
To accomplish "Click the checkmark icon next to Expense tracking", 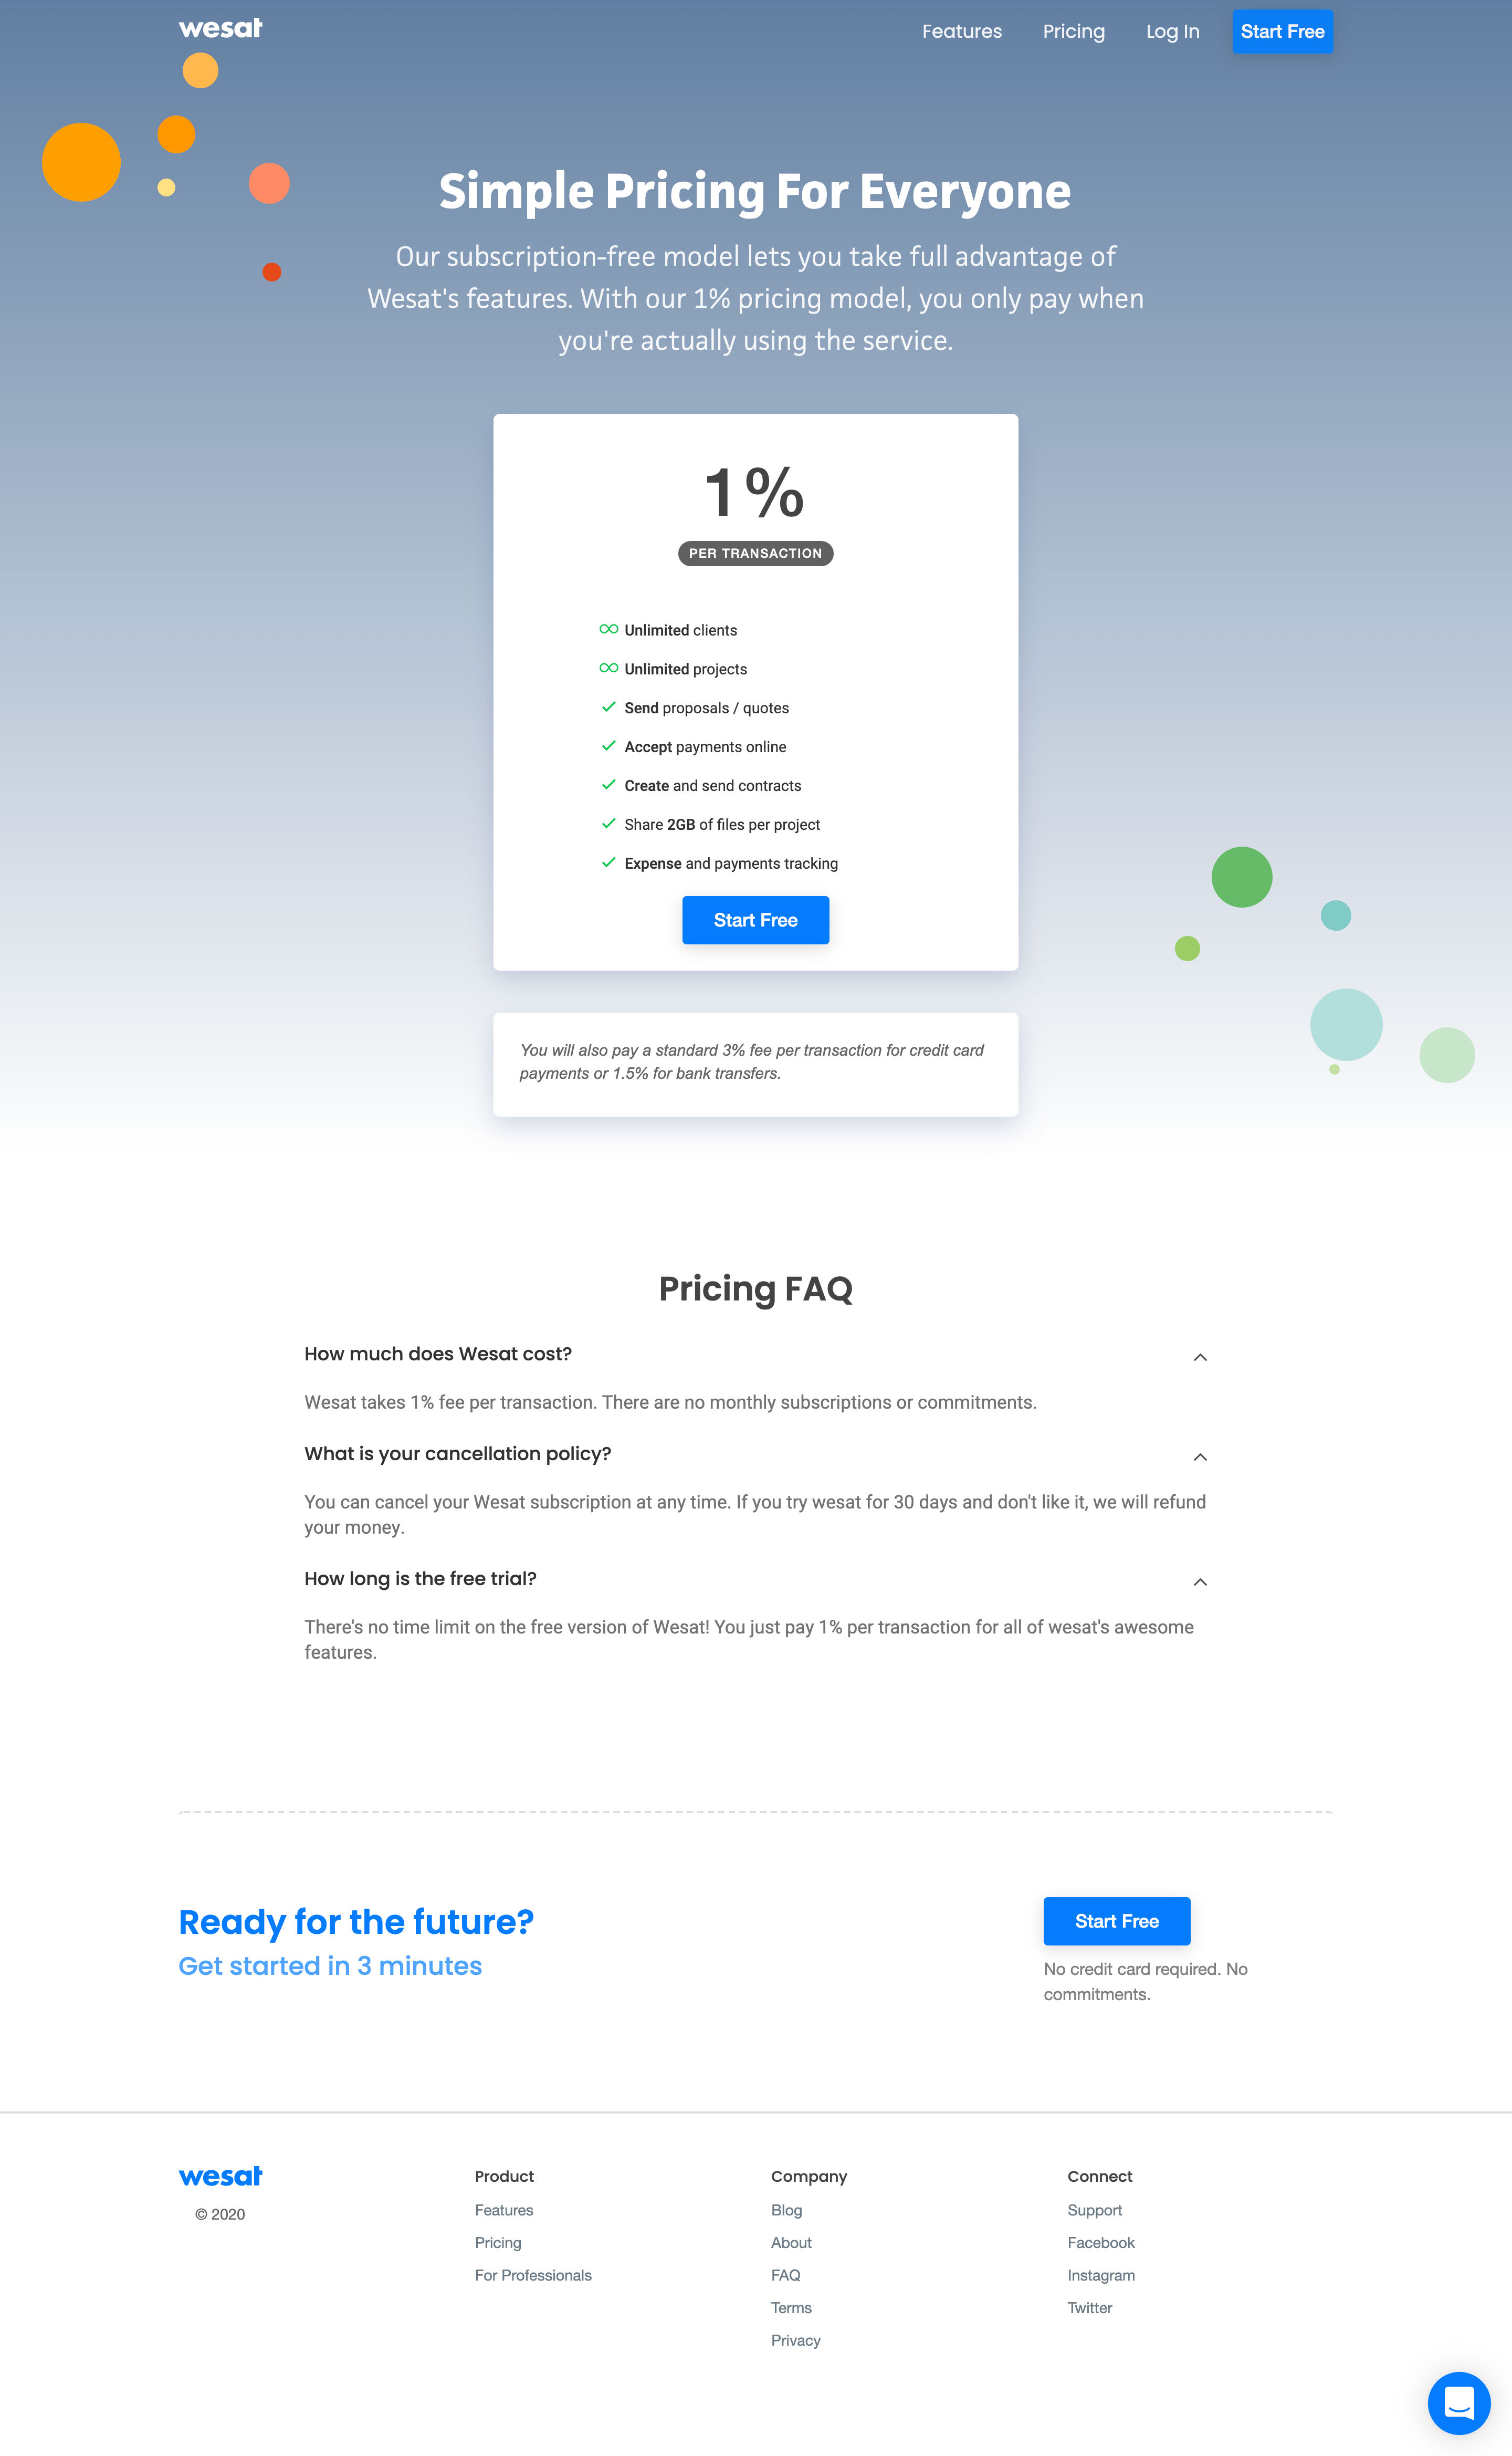I will (608, 861).
